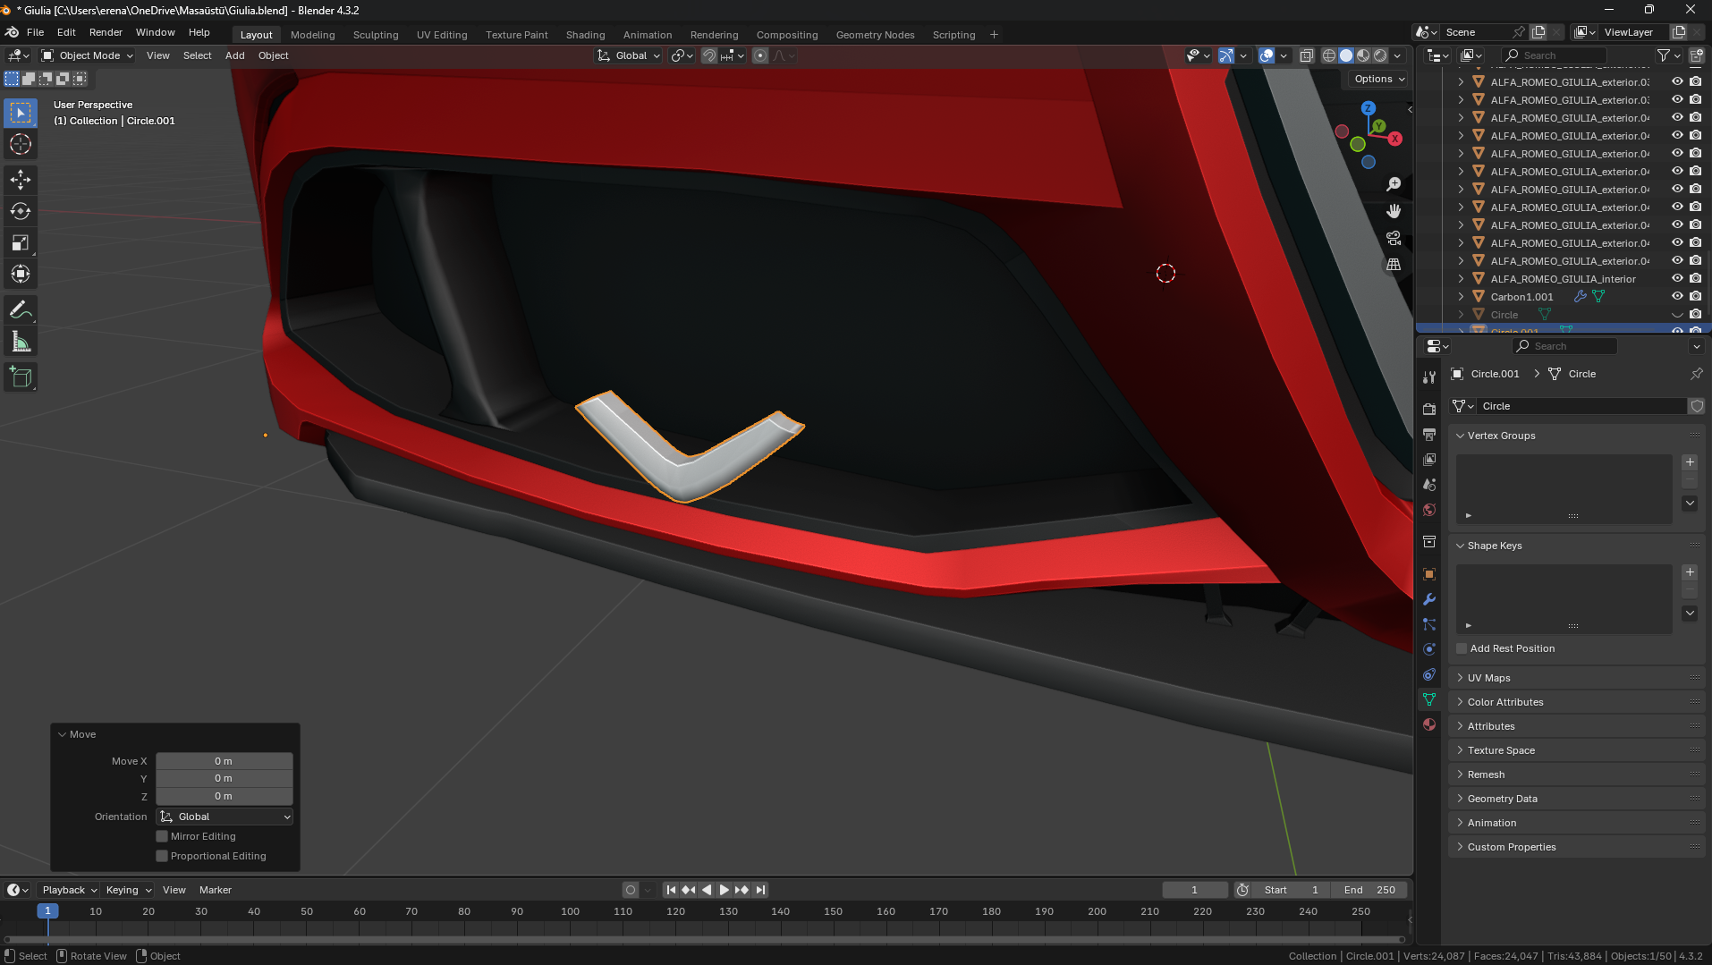Switch to the Shading workspace tab
This screenshot has height=965, width=1712.
(x=586, y=35)
